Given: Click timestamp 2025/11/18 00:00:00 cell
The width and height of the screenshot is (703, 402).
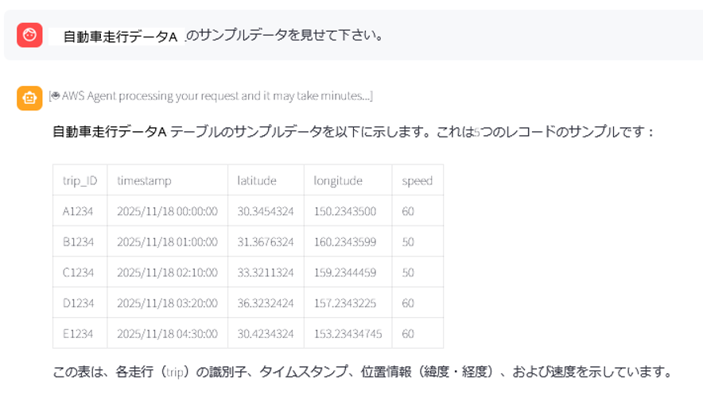Looking at the screenshot, I should 167,211.
